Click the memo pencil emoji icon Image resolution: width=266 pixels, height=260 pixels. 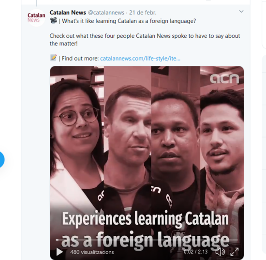tap(53, 58)
